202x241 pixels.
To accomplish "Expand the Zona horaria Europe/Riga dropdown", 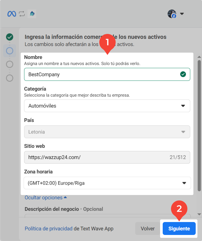I will (107, 183).
